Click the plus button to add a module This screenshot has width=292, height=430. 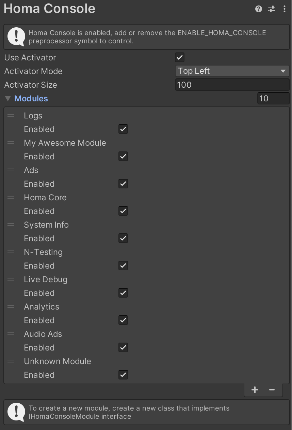coord(255,390)
